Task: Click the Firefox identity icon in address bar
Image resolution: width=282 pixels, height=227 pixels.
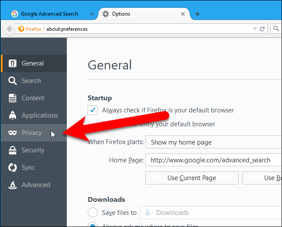Action: (21, 29)
